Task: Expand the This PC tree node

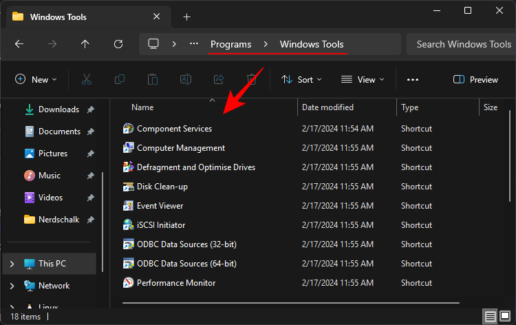Action: pos(12,264)
